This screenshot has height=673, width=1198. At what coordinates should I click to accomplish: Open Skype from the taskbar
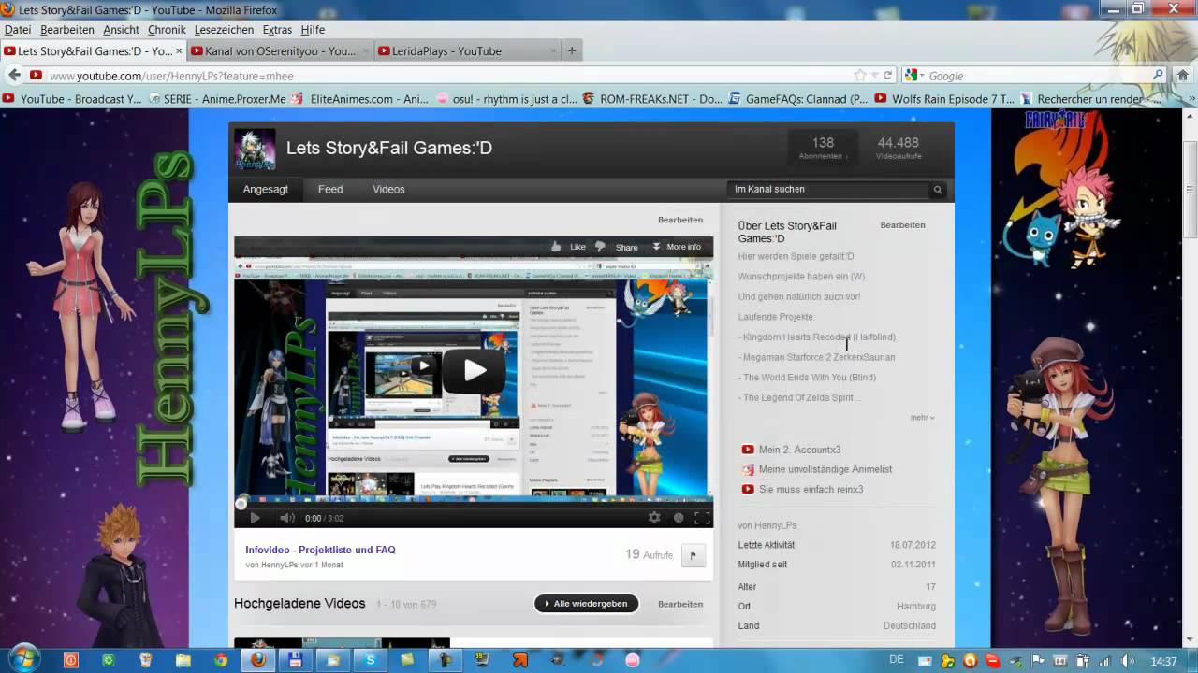[371, 660]
